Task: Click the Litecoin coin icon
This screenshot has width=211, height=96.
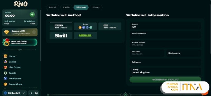Action: coord(87,27)
